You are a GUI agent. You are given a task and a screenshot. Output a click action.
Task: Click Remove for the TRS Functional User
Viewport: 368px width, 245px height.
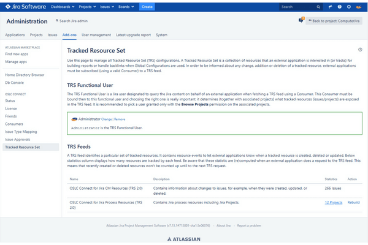pos(120,119)
